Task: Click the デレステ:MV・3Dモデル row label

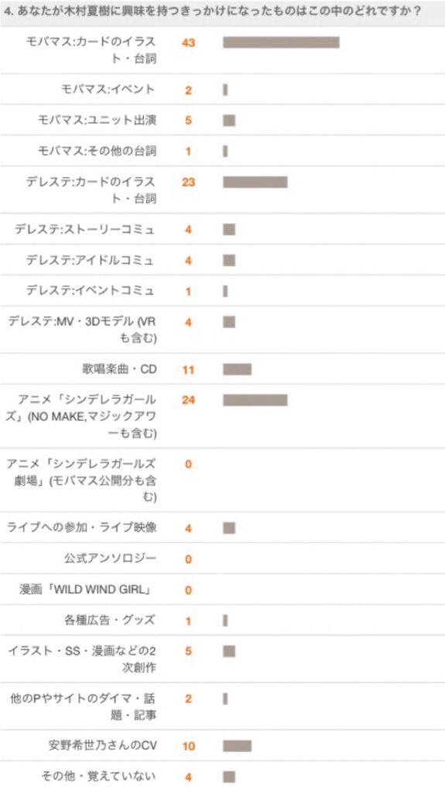Action: pyautogui.click(x=82, y=329)
